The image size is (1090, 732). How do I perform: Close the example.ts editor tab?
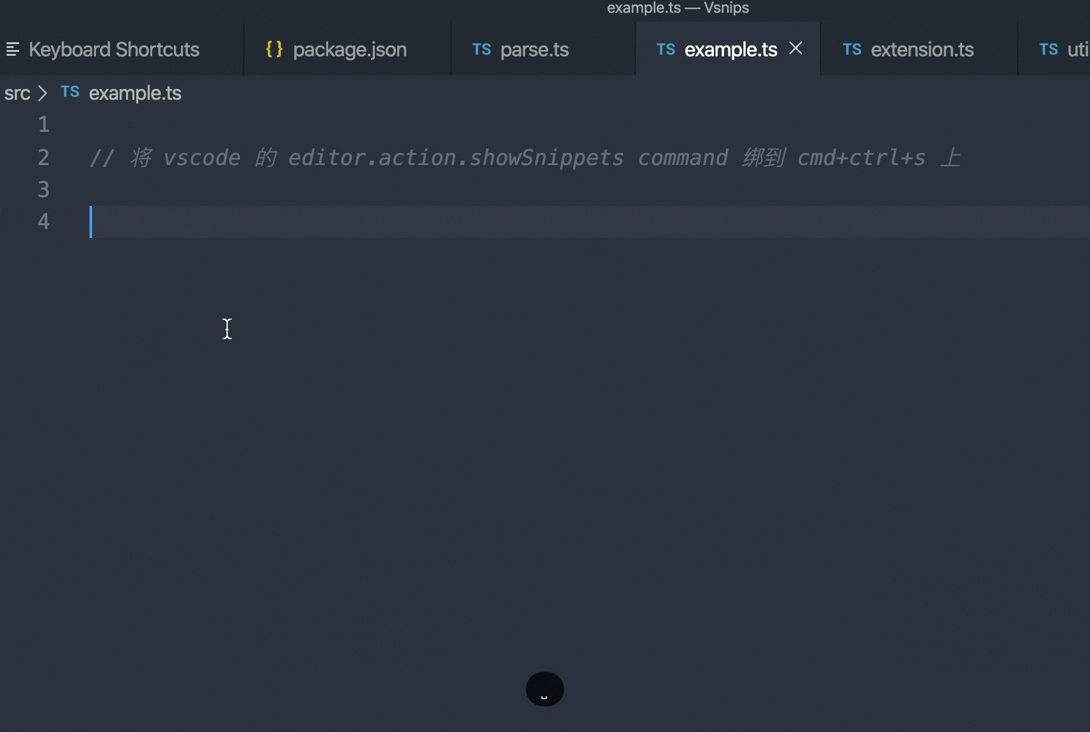click(x=796, y=49)
